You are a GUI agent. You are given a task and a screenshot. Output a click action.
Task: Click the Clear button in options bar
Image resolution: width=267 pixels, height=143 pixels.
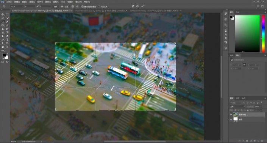[x=56, y=6]
